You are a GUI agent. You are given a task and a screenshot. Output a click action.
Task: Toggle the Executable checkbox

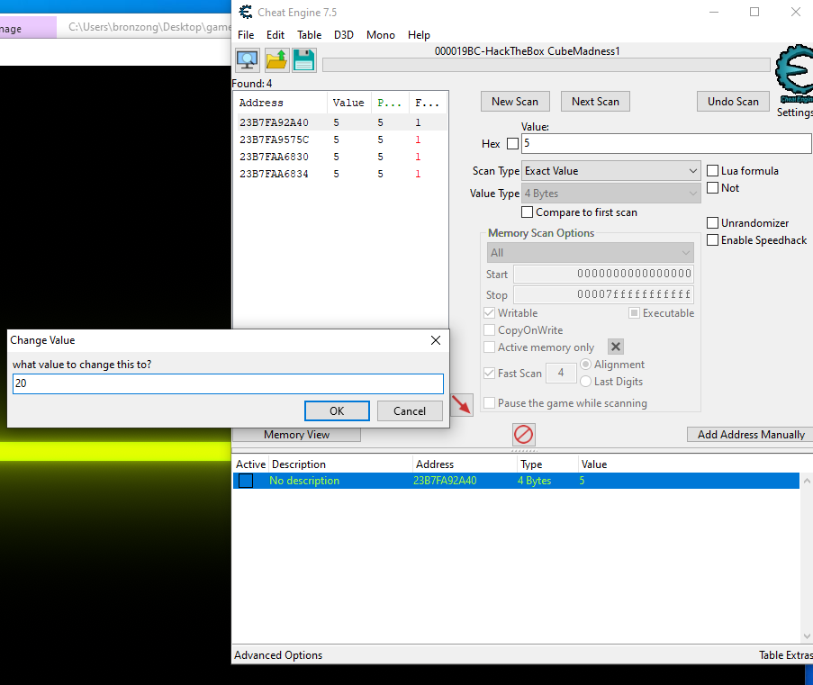[x=634, y=312]
